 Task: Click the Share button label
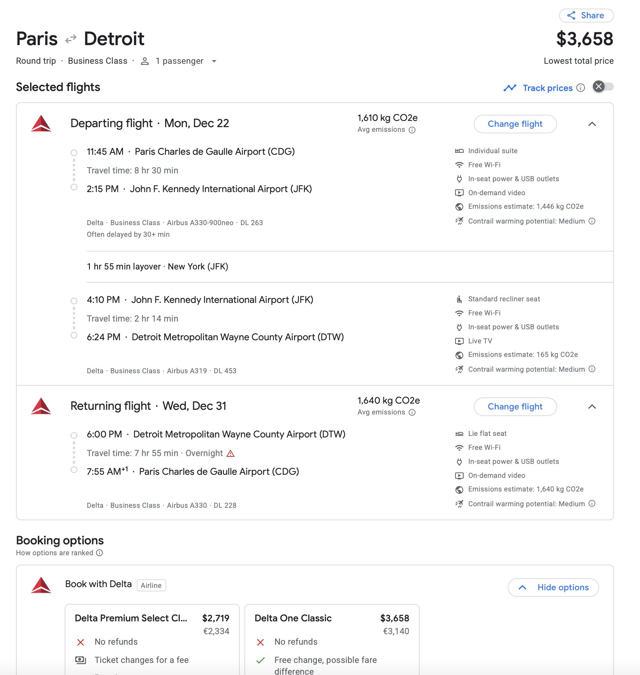tap(592, 16)
